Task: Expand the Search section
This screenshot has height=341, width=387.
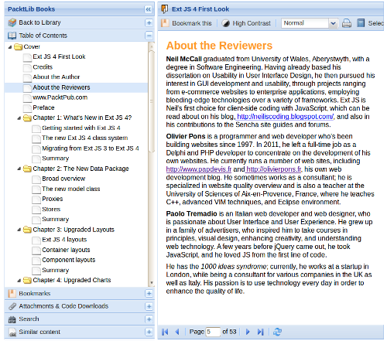Action: tap(149, 319)
